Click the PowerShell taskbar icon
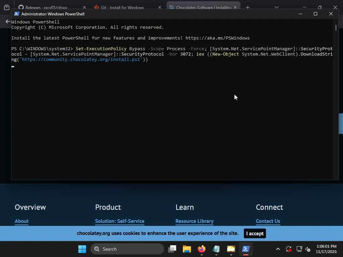 [x=246, y=249]
